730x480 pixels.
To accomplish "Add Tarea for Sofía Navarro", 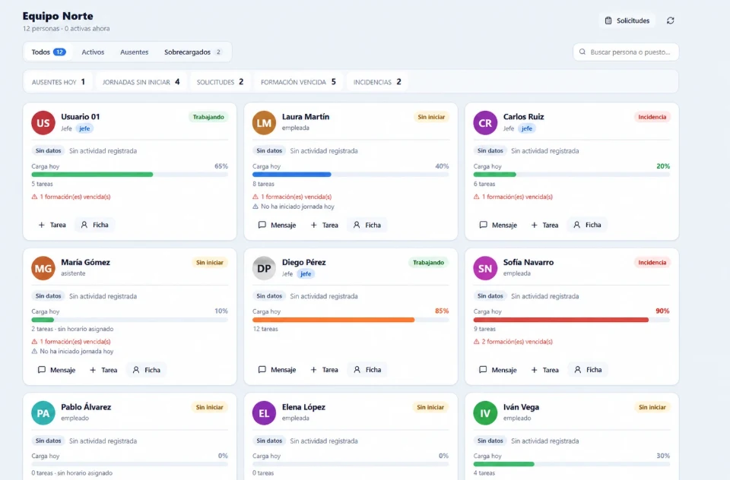I will 544,370.
